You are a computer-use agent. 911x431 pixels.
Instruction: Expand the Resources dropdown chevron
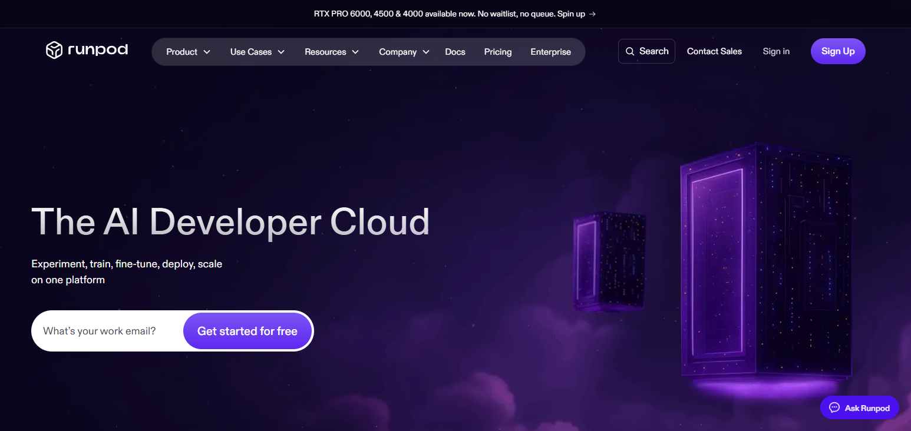[x=355, y=52]
